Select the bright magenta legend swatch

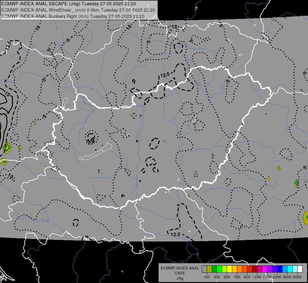click(x=265, y=269)
